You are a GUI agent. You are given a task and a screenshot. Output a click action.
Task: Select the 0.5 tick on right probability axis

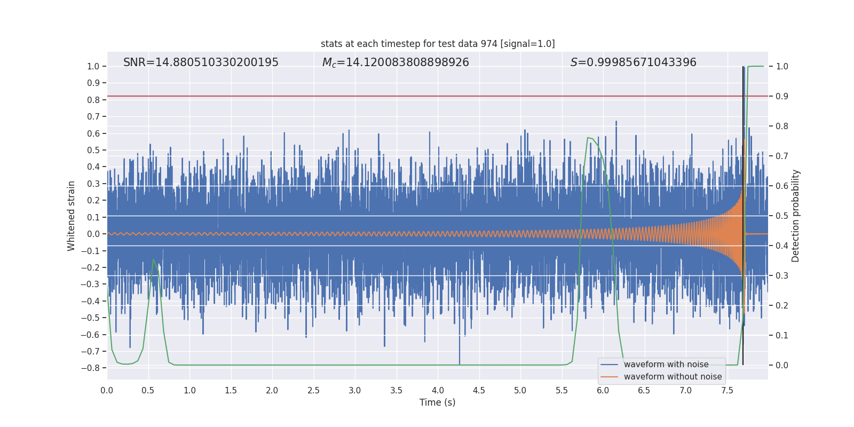click(x=782, y=216)
